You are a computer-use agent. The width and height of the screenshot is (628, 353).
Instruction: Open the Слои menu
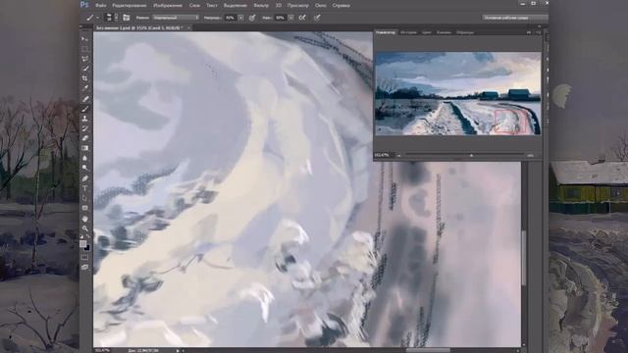[194, 6]
